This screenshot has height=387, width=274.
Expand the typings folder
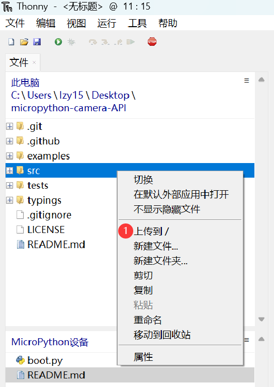tap(10, 200)
